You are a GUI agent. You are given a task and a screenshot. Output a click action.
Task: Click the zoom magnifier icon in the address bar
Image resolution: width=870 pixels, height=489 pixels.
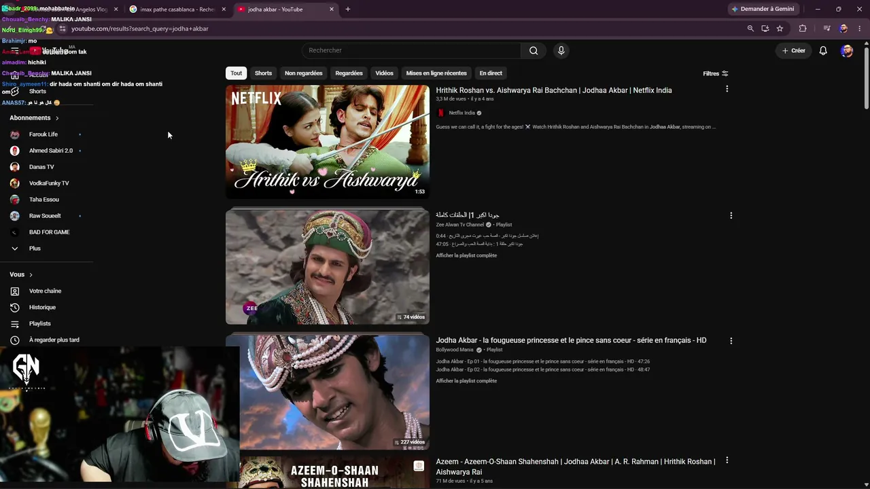[x=750, y=29]
